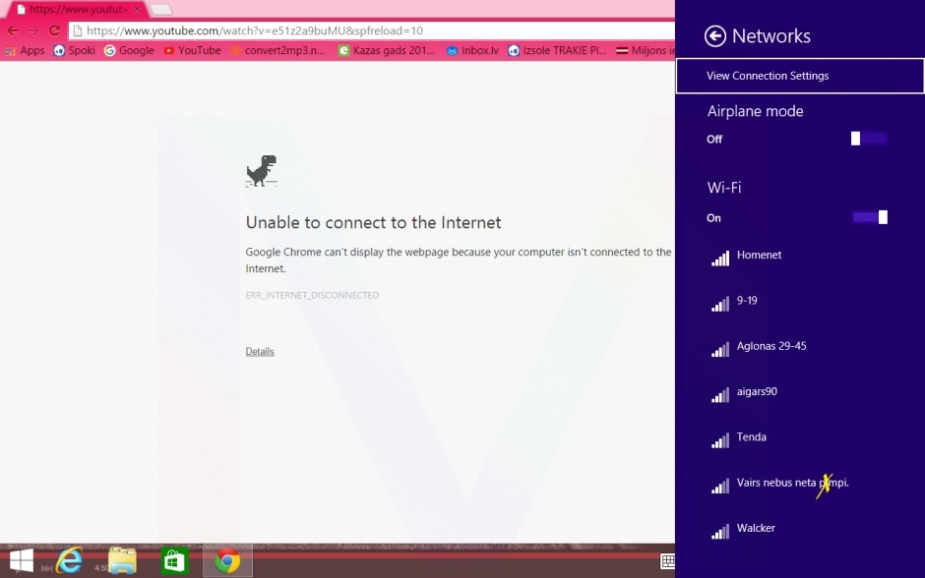Select the aigars90 network
The height and width of the screenshot is (578, 925).
[757, 392]
